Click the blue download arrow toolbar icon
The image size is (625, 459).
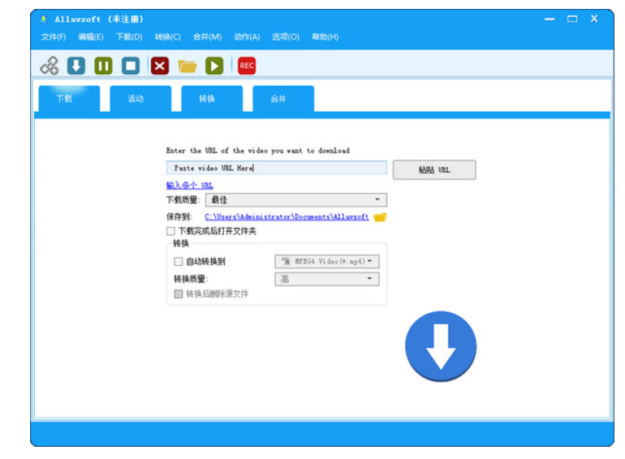75,66
